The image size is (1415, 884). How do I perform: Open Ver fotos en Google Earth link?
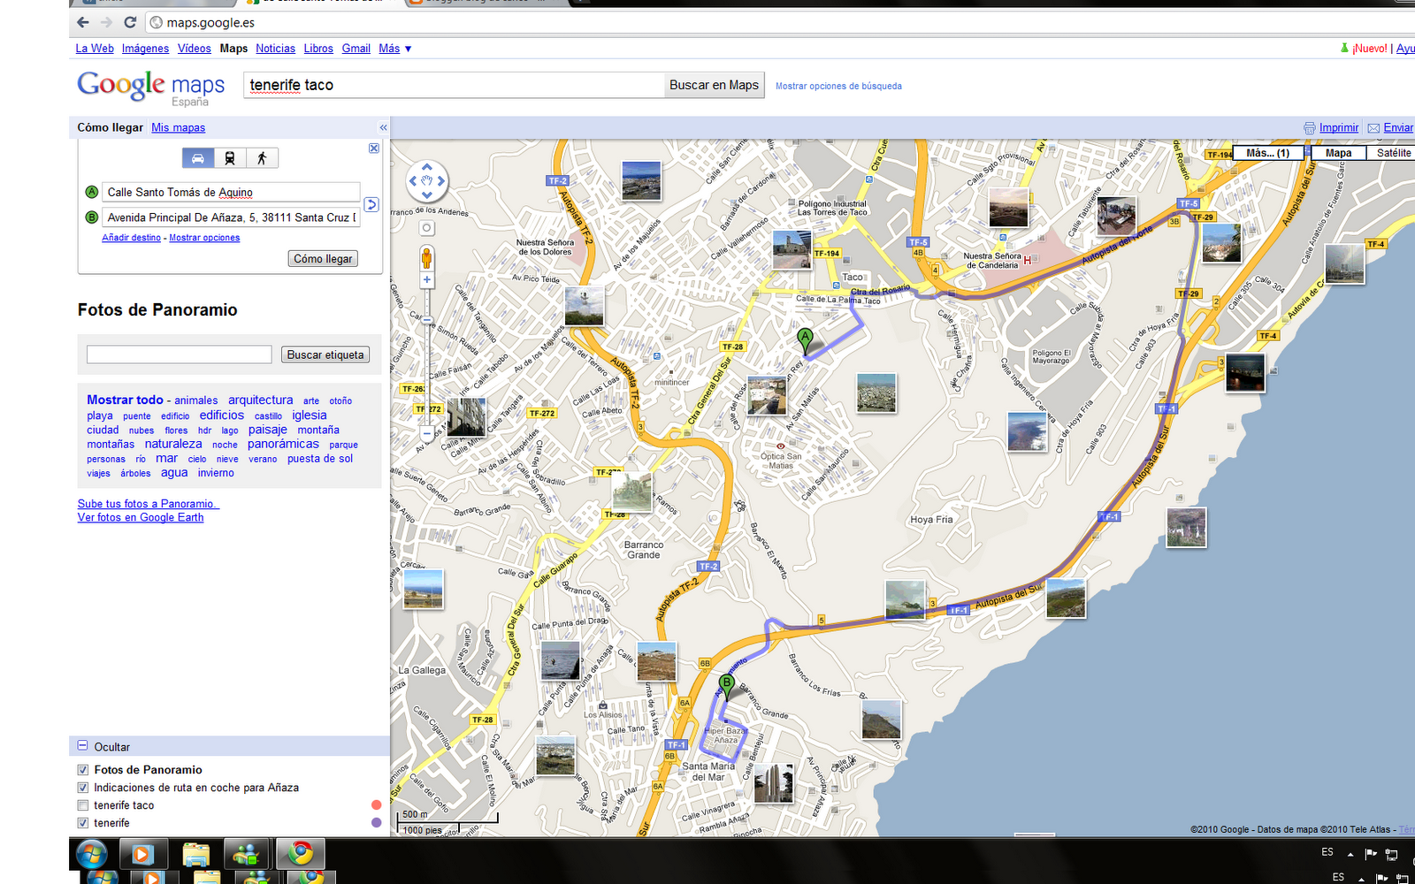coord(141,517)
